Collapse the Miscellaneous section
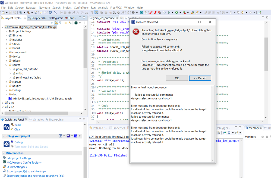 (x=4, y=153)
